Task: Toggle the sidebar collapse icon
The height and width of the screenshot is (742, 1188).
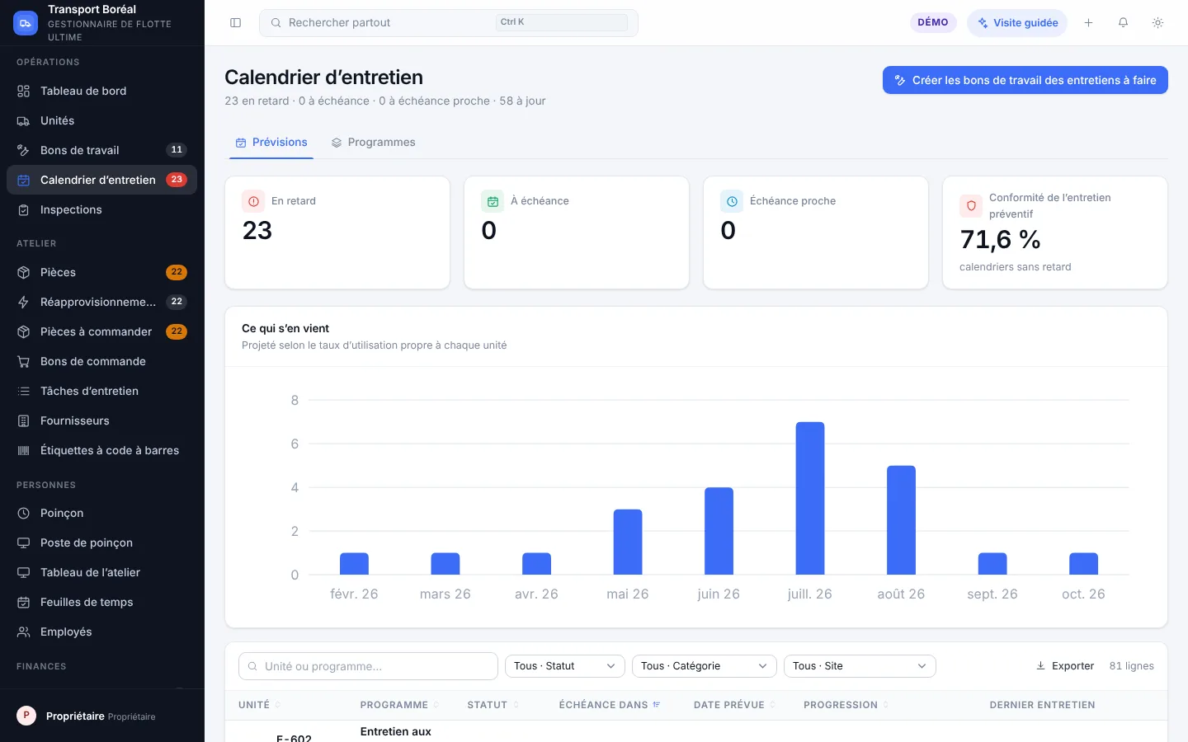Action: point(236,23)
